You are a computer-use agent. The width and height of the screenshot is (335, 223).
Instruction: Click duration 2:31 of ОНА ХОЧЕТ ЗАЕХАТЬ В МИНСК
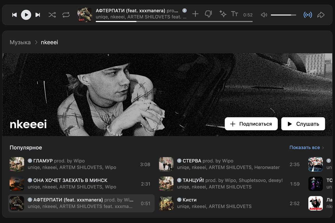(145, 184)
